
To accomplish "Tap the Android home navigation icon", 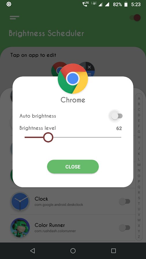I will [73, 251].
